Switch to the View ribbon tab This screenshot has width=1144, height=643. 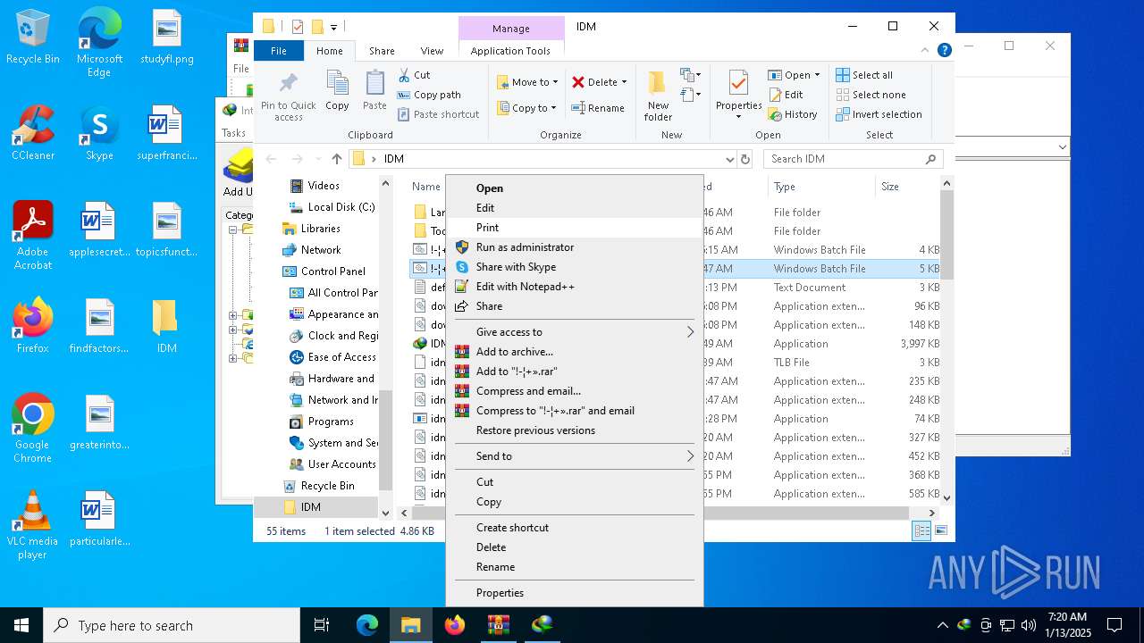click(432, 51)
